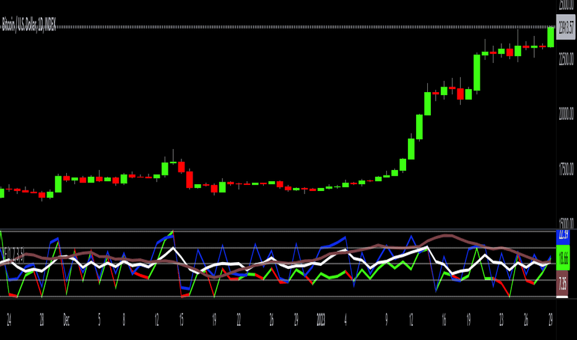Click the 23 date label on time axis
Viewport: 577px width, 340px height.
501,320
